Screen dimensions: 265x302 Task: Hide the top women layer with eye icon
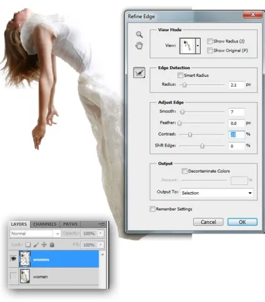(14, 258)
